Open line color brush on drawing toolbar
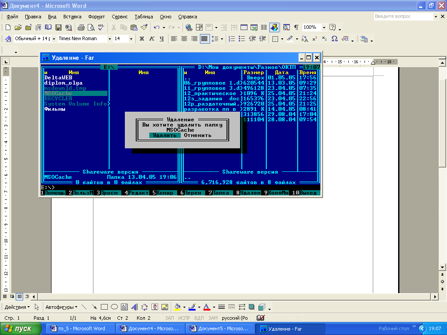 [x=192, y=307]
